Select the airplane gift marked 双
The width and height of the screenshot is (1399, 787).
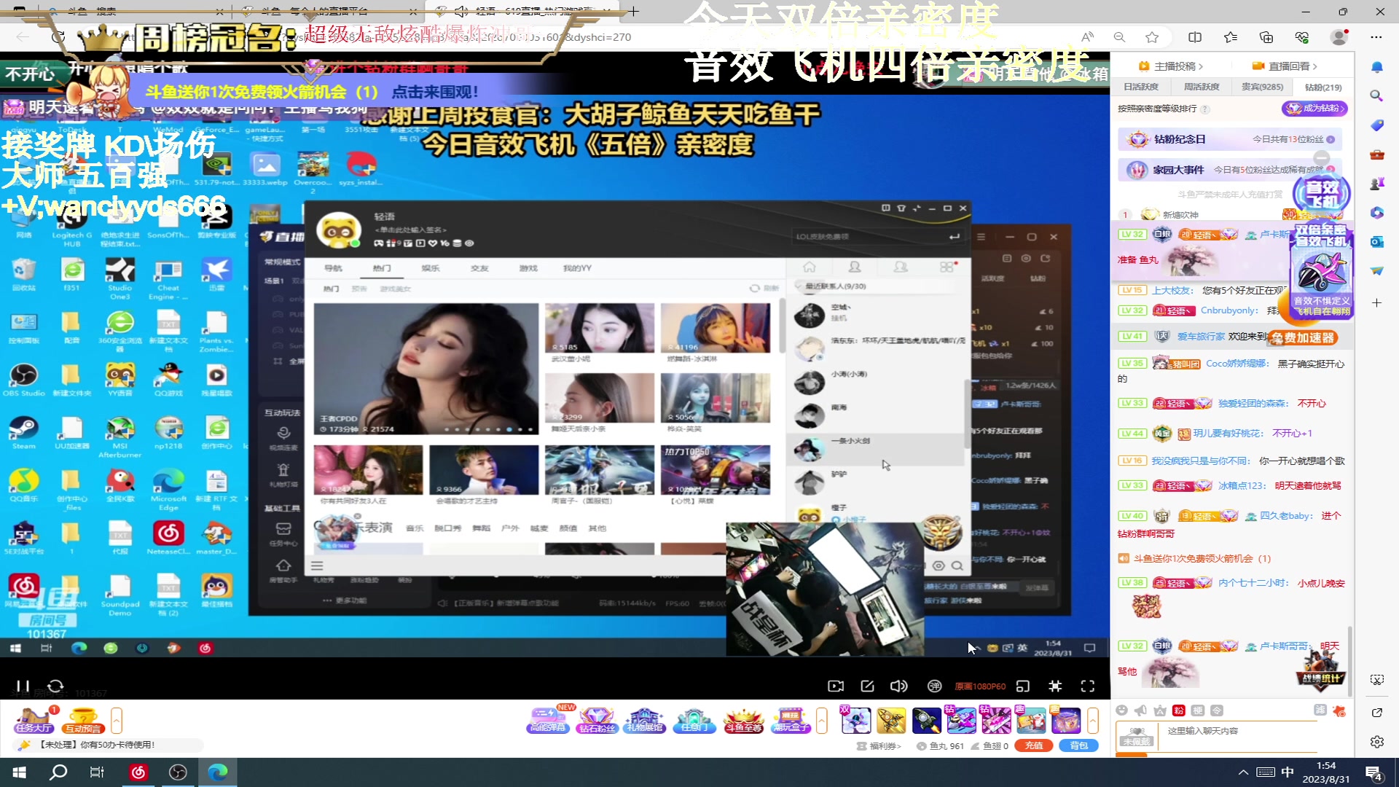[855, 721]
